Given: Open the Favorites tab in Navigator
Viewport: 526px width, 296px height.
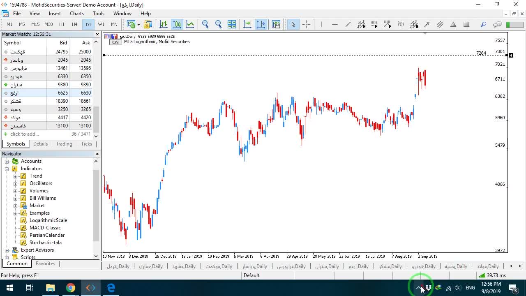Looking at the screenshot, I should (45, 264).
